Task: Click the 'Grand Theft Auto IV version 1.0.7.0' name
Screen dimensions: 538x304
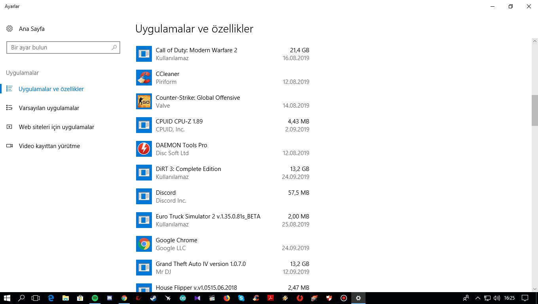Action: (x=201, y=264)
